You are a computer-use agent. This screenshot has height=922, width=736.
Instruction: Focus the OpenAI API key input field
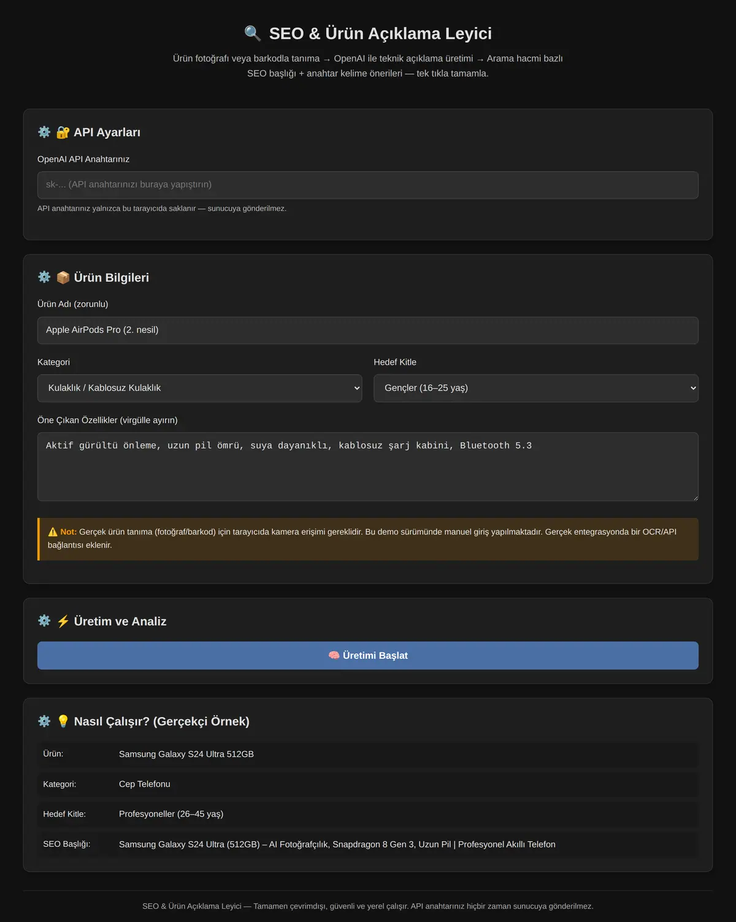click(368, 185)
